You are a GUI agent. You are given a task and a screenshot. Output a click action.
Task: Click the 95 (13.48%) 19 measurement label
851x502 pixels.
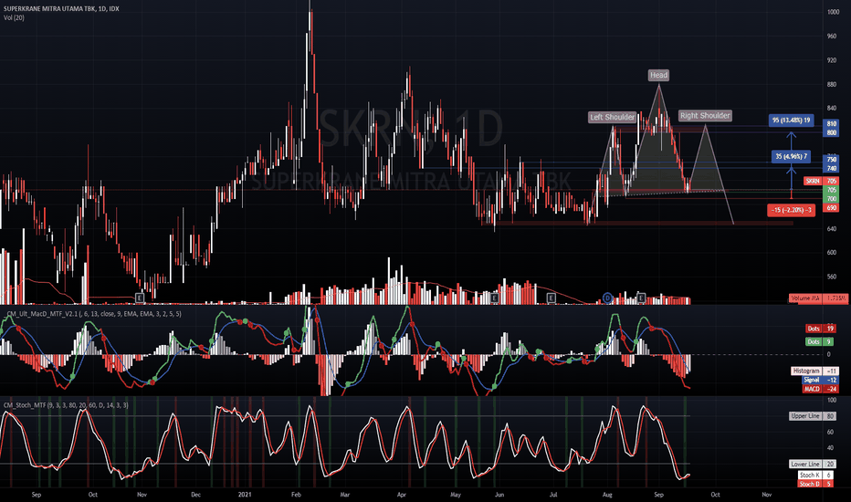tap(791, 120)
